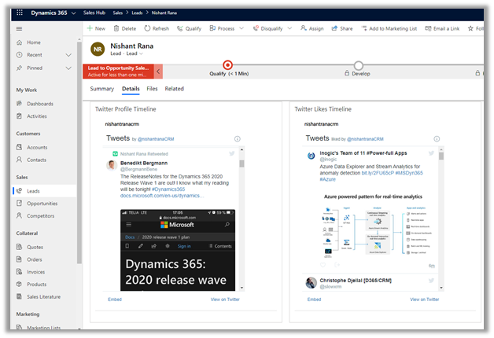This screenshot has width=494, height=338.
Task: Click the Email a Link command
Action: point(441,28)
